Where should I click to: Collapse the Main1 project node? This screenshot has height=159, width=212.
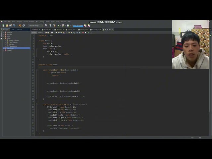(x=4, y=38)
